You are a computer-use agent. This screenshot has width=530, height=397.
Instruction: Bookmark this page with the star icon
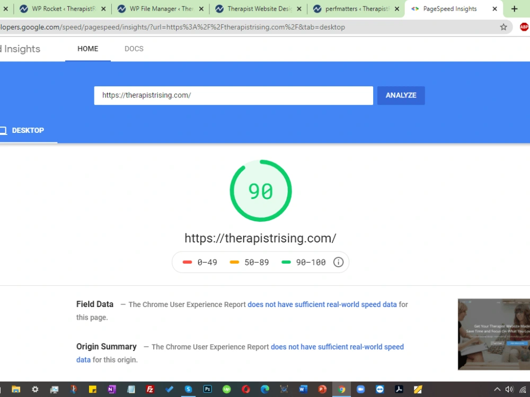(503, 27)
